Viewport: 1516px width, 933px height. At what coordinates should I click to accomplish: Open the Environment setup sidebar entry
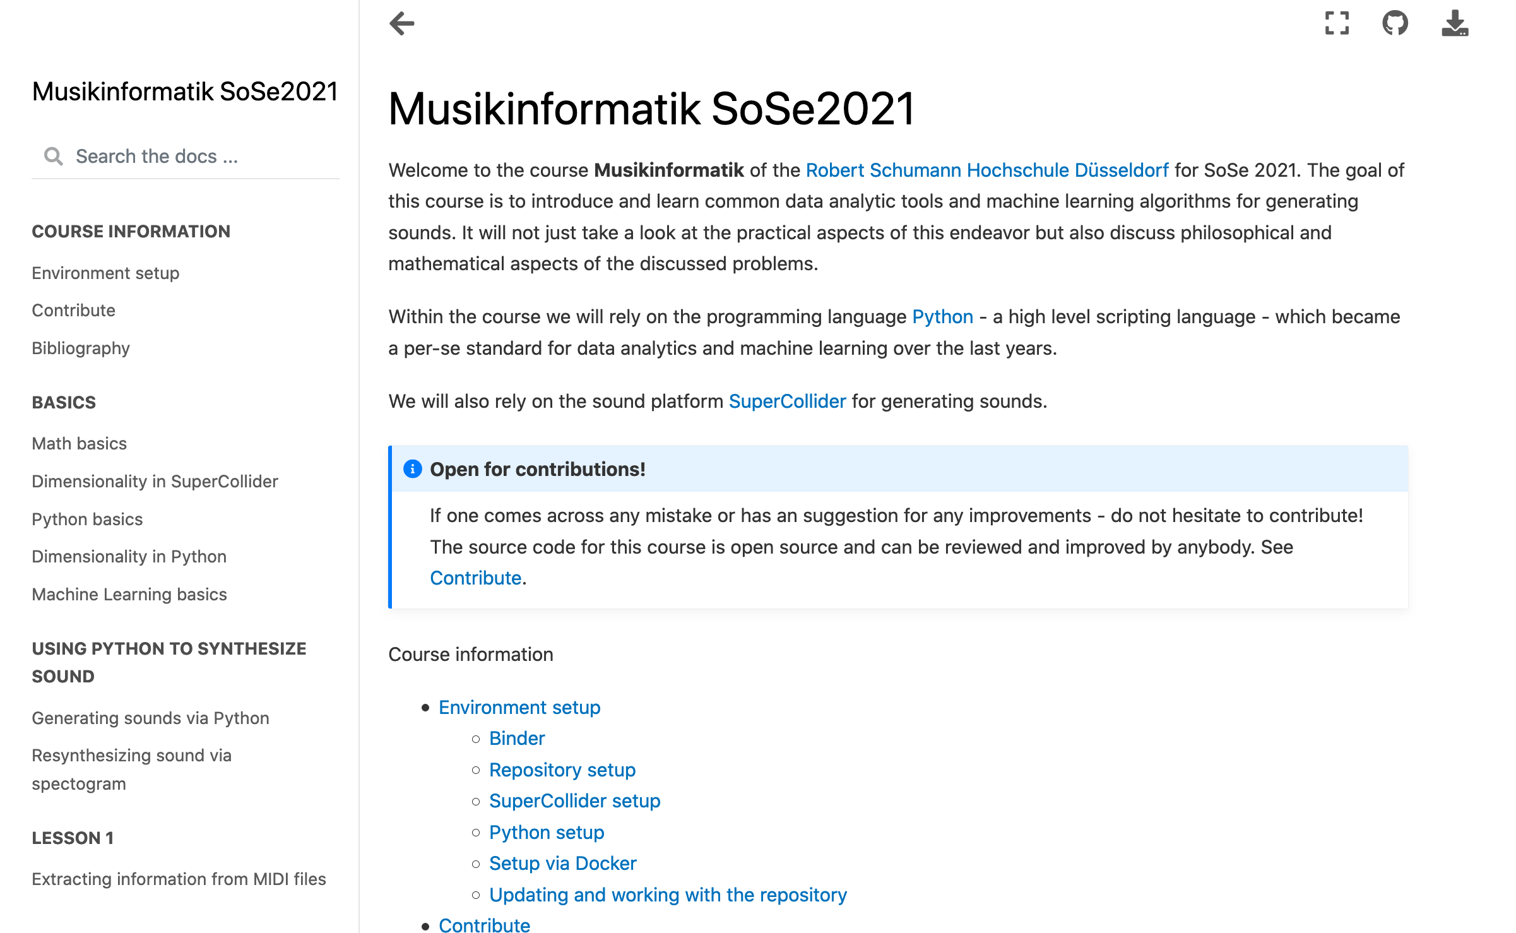[105, 273]
